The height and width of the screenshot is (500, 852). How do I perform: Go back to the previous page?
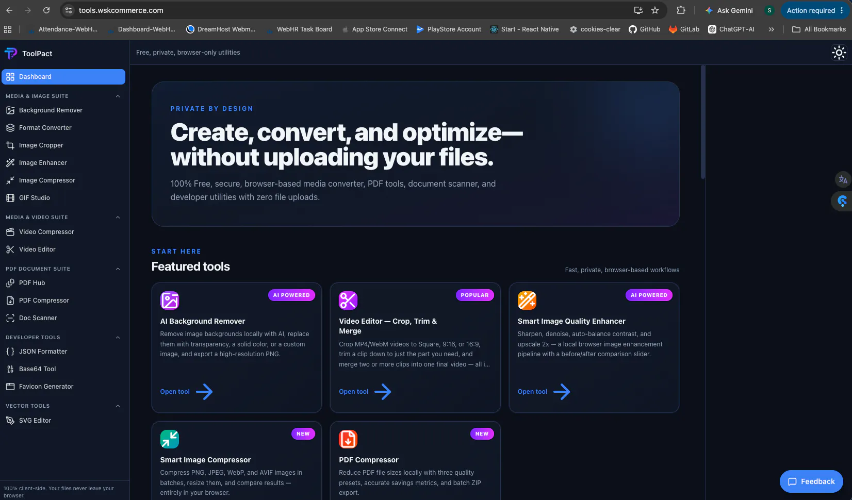(9, 10)
